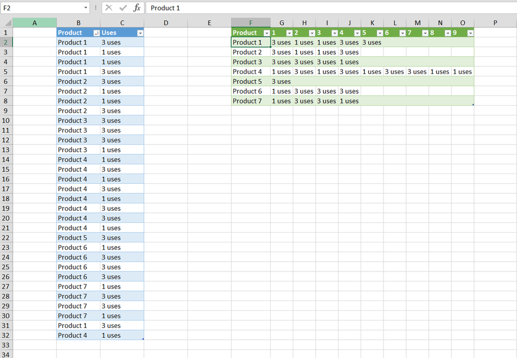Select row 1 header
517x358 pixels.
tap(6, 33)
